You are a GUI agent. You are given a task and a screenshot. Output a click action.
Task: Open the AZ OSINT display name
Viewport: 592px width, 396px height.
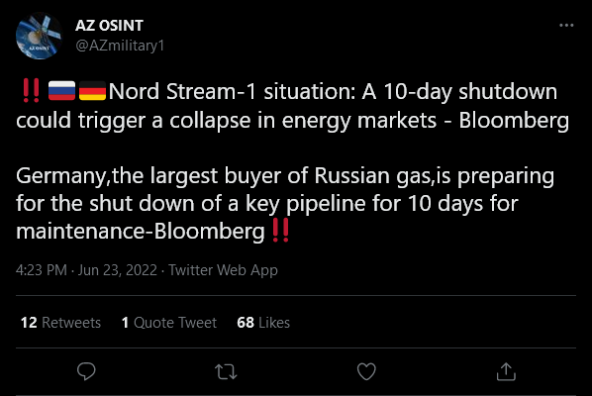[109, 26]
